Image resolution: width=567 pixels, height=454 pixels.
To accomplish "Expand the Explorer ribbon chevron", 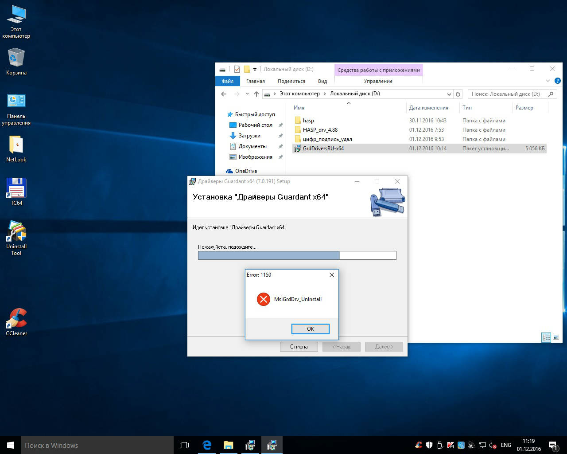I will (548, 81).
